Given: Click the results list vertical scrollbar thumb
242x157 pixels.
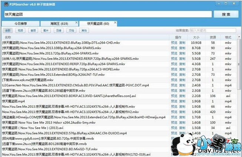Looking at the screenshot, I should click(239, 64).
